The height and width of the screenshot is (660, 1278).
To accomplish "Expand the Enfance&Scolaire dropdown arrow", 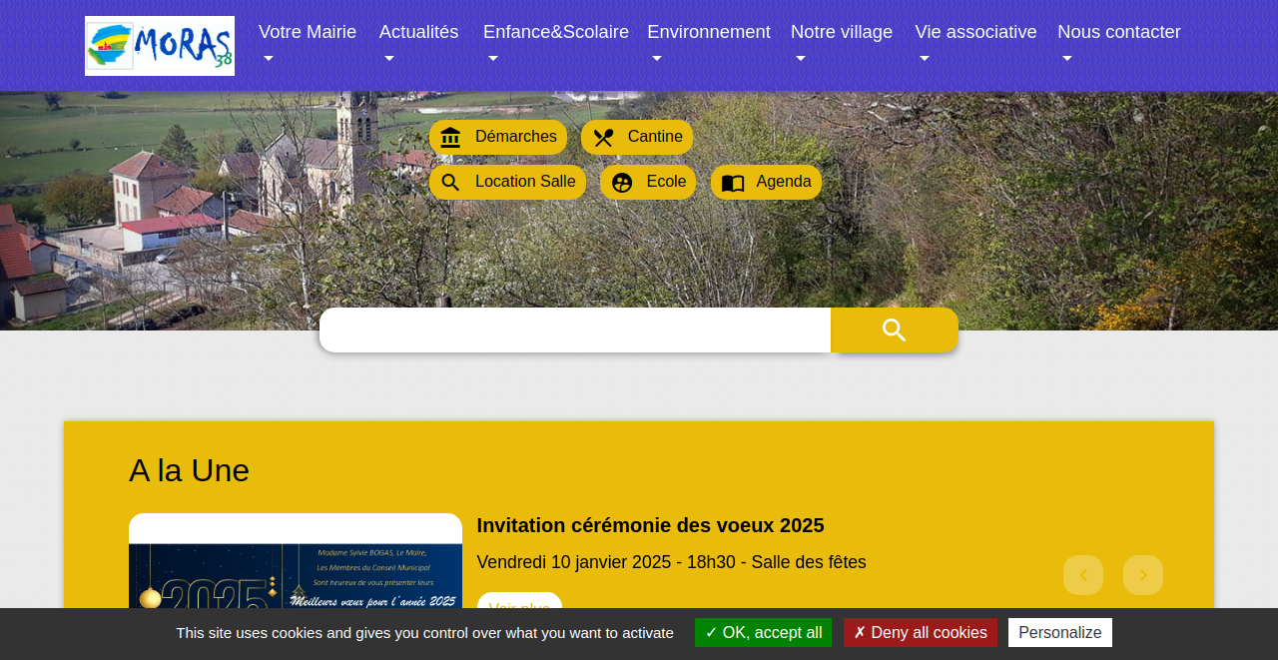I will tap(492, 59).
